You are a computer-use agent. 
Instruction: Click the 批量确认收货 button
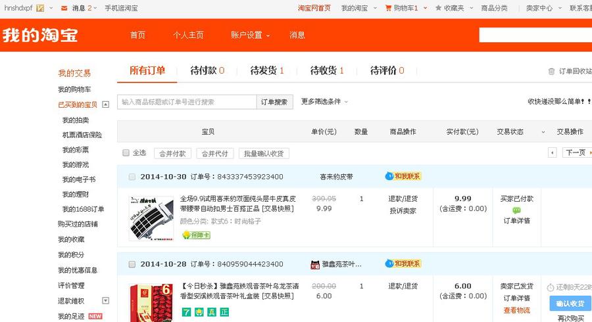pos(264,154)
